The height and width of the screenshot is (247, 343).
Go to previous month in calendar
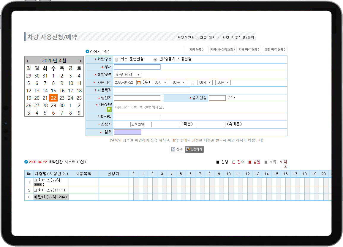click(27, 61)
